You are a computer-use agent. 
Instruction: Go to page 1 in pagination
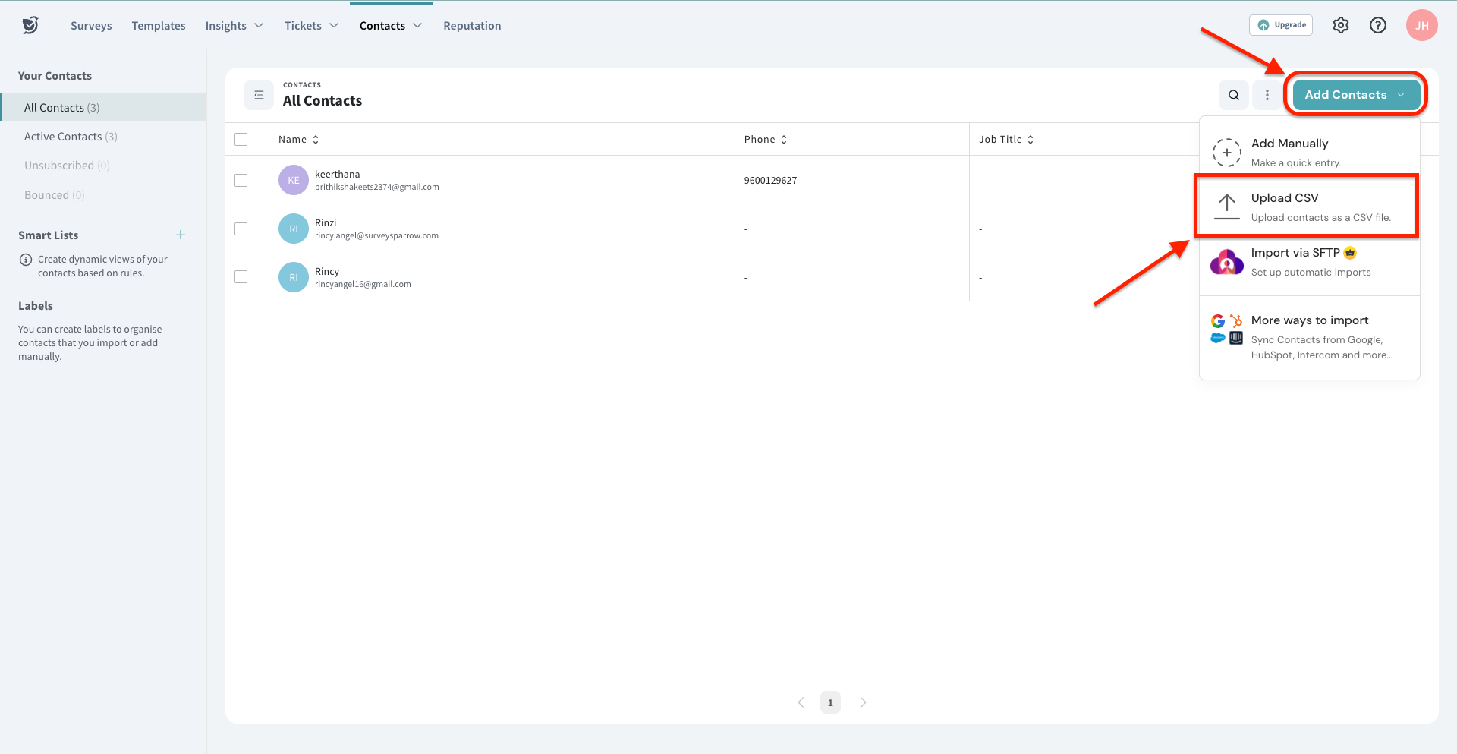click(x=830, y=702)
